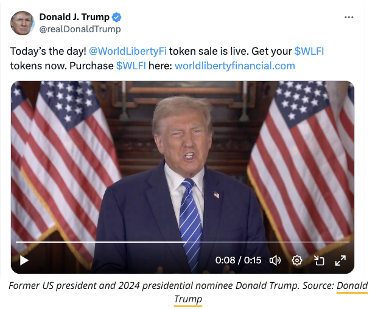Open the three-dot more options menu
This screenshot has height=309, width=378.
349,18
